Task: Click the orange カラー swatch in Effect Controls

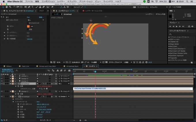Action: (28, 26)
